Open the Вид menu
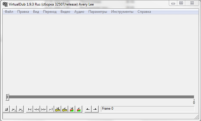 (x=36, y=12)
